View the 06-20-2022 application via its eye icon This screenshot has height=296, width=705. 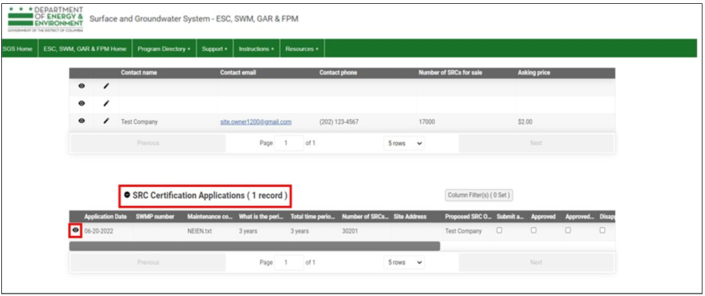coord(76,231)
